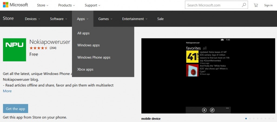Select the first carousel dot
The width and height of the screenshot is (277, 122).
246,118
